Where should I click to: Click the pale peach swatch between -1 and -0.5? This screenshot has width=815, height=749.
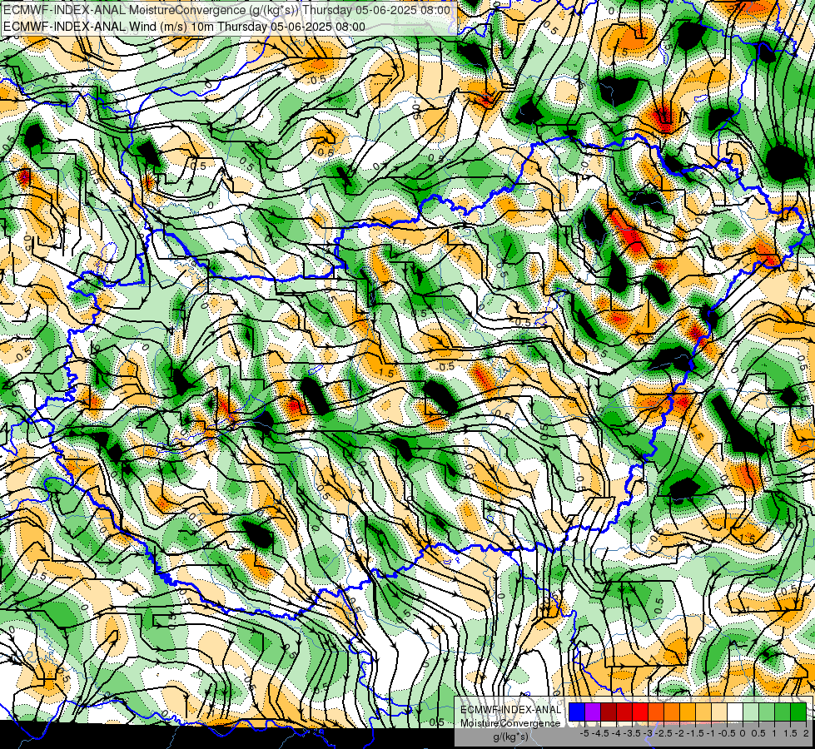pyautogui.click(x=719, y=712)
